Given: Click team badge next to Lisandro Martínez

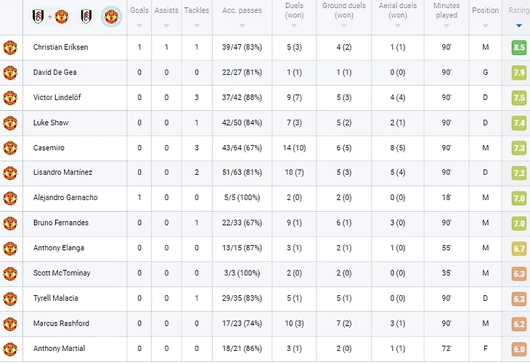Looking at the screenshot, I should 10,173.
